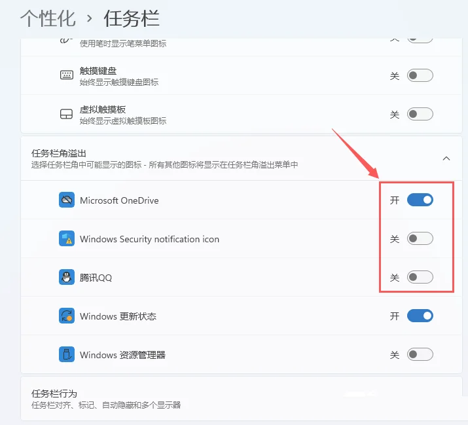Disable the Windows 更新状态 toggle
Viewport: 468px width, 425px height.
tap(420, 316)
